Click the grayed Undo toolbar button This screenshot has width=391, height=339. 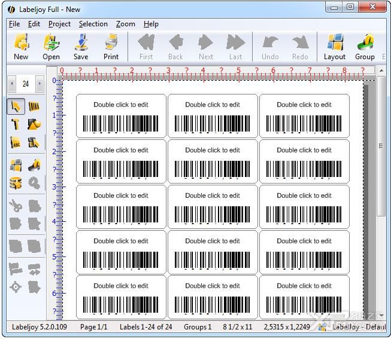270,47
